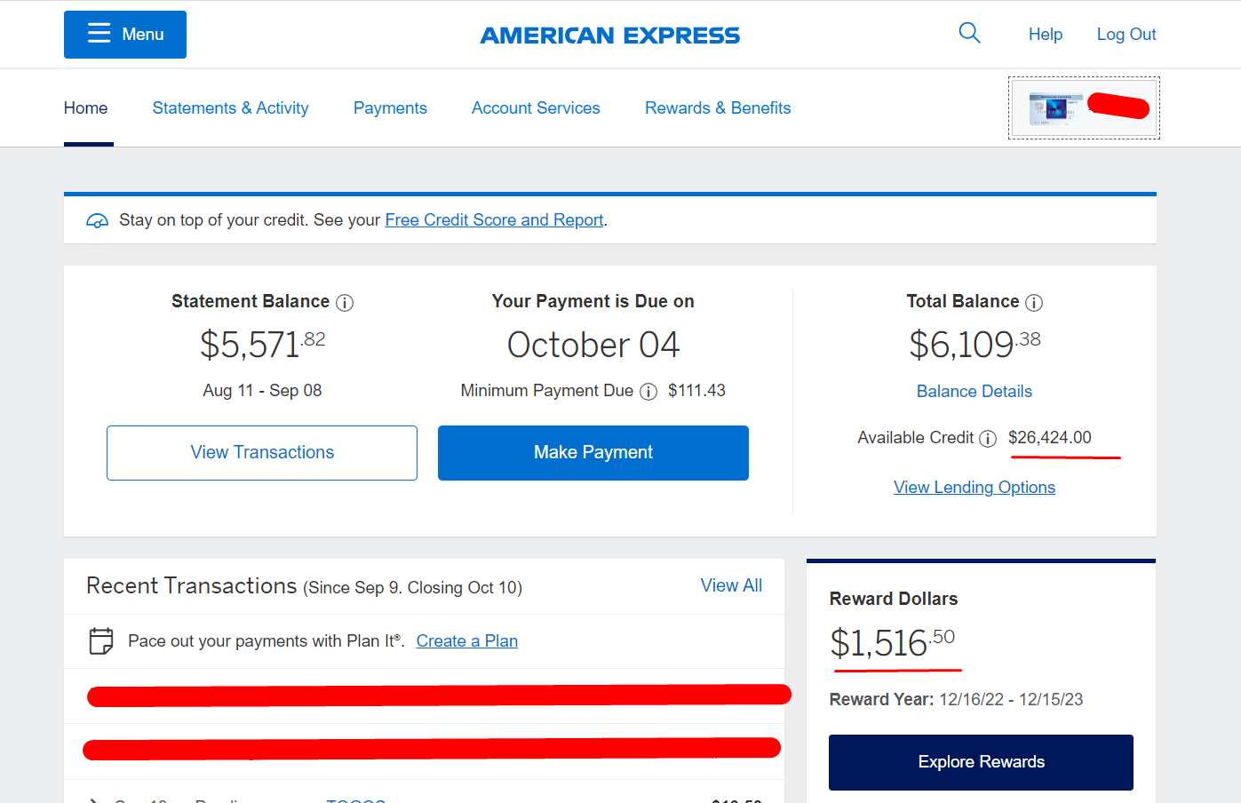
Task: Expand the pending transaction row chevron
Action: (x=92, y=799)
